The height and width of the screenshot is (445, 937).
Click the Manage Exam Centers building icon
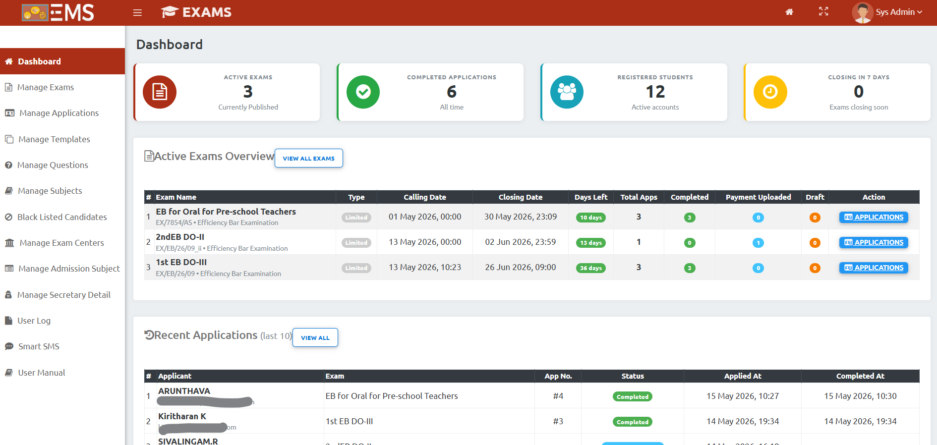coord(9,243)
